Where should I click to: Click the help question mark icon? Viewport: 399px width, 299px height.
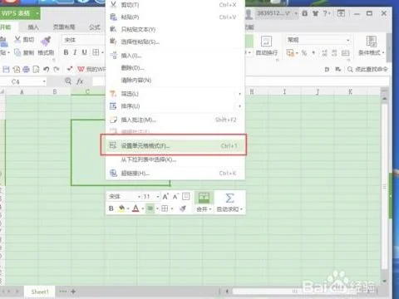click(x=325, y=13)
